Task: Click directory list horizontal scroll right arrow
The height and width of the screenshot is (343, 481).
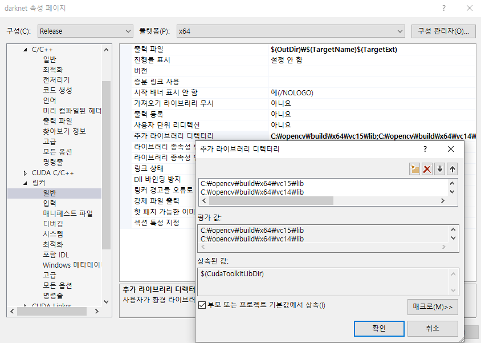Action: pos(443,200)
